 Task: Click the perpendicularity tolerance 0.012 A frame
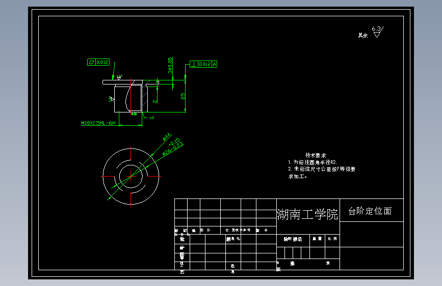pyautogui.click(x=203, y=64)
